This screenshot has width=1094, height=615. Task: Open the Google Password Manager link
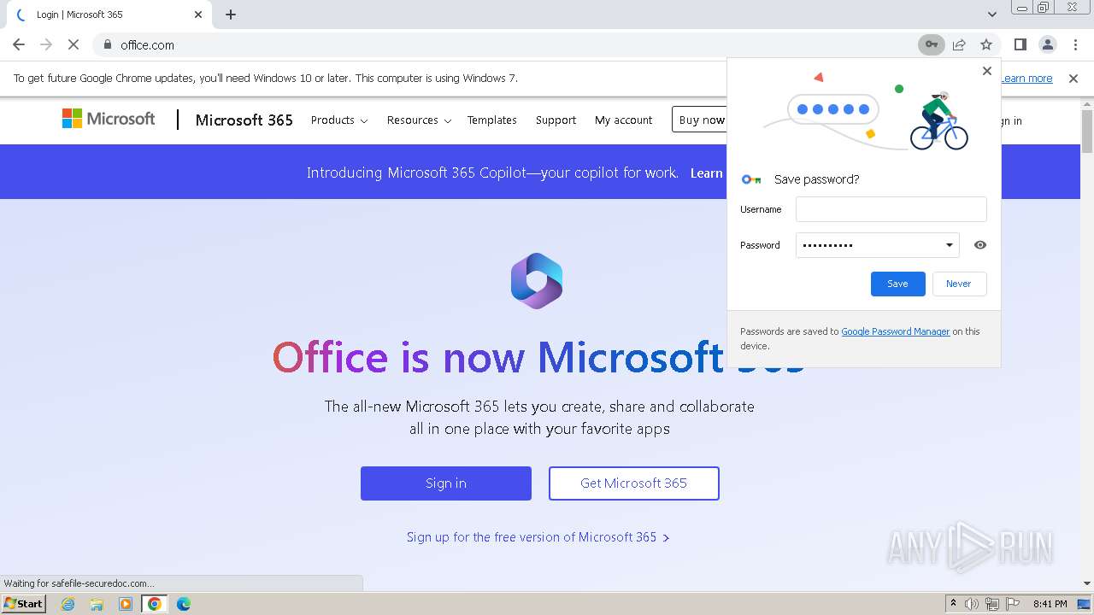[x=896, y=331]
